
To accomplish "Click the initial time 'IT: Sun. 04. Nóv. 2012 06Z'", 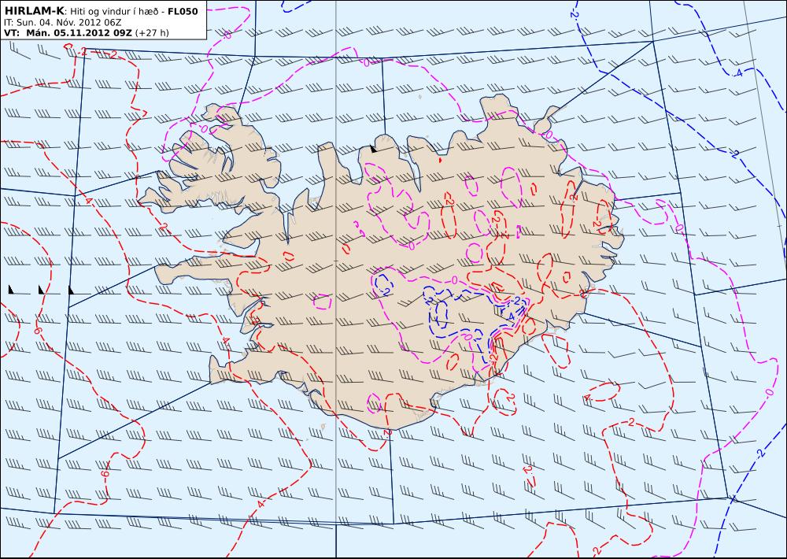I will pyautogui.click(x=62, y=23).
